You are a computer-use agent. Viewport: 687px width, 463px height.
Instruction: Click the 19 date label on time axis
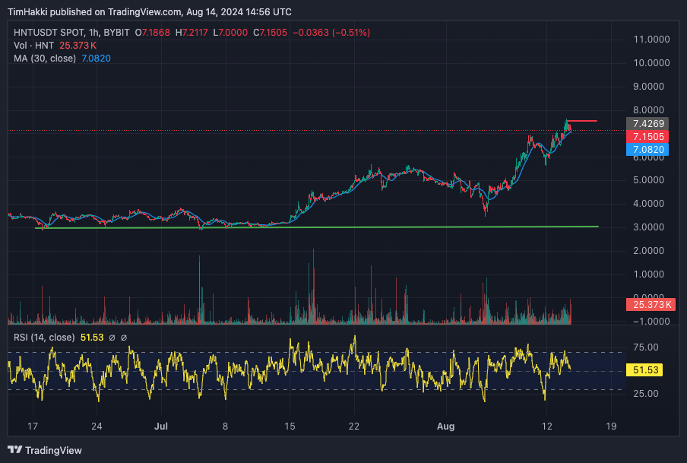click(x=611, y=427)
